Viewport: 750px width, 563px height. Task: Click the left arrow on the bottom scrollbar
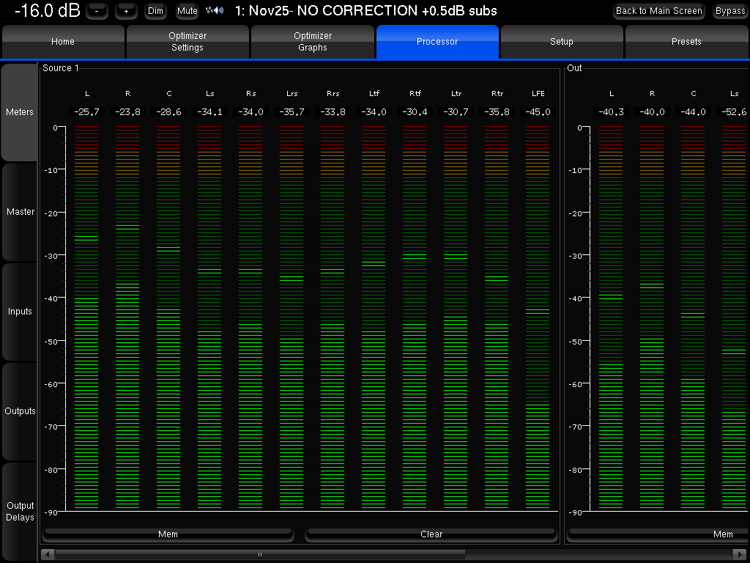point(45,554)
